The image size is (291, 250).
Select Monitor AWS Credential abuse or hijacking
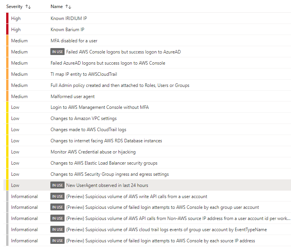[93, 152]
